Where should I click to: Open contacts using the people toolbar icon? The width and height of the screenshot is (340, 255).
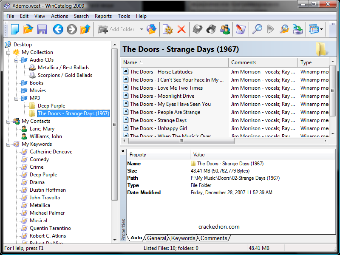(x=225, y=29)
